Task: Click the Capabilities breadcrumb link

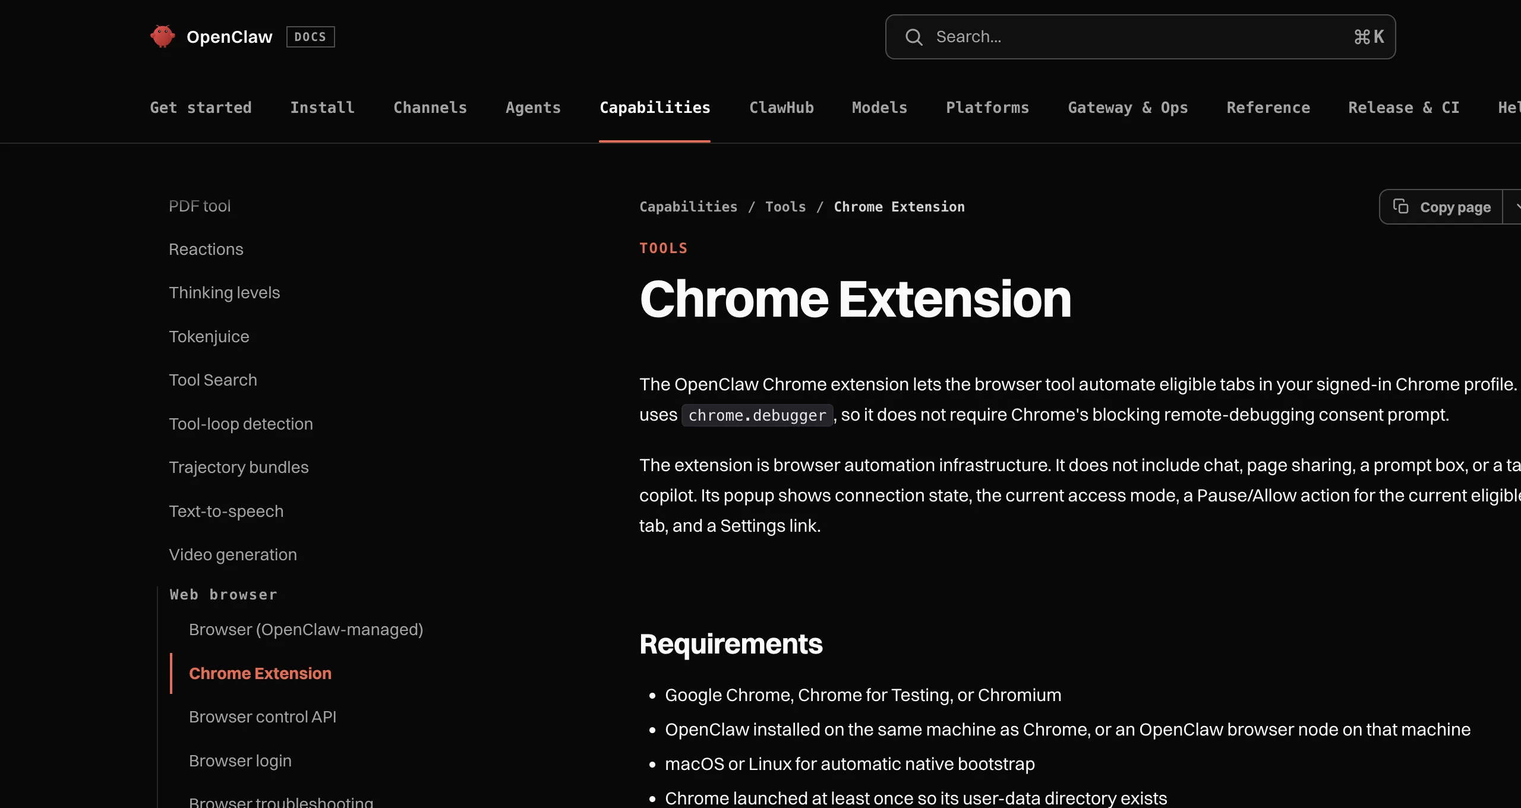Action: [x=688, y=207]
